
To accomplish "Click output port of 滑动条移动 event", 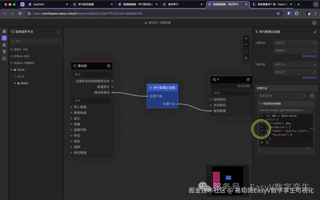I will coord(112,93).
